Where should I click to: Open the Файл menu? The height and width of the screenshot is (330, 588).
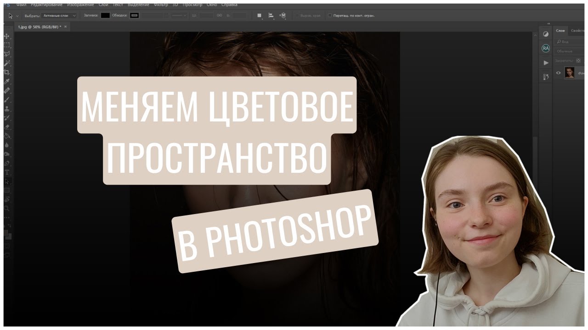(x=21, y=5)
